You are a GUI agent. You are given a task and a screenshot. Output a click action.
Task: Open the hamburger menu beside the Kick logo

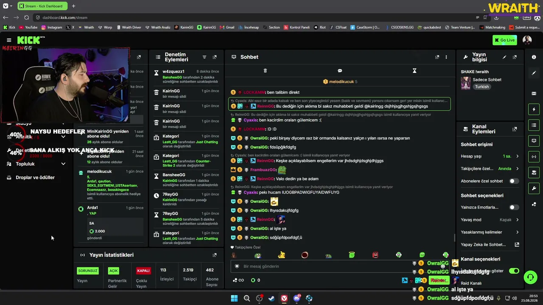click(x=9, y=40)
